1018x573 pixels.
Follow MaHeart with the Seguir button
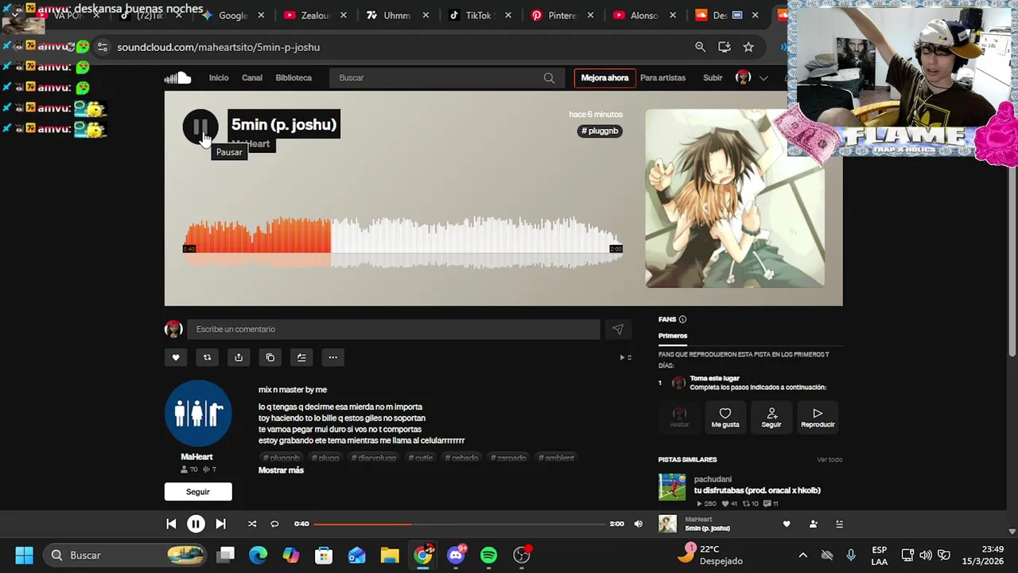[x=198, y=492]
